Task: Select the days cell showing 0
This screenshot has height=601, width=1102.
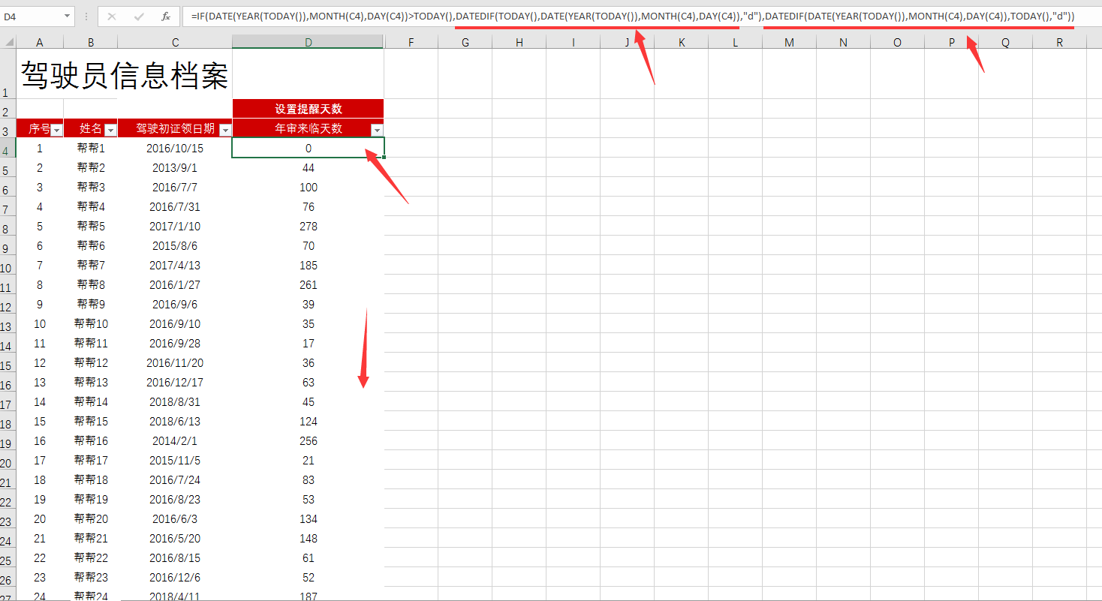Action: coord(309,149)
